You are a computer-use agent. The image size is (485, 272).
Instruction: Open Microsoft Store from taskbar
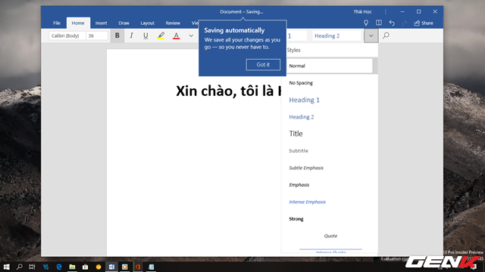(85, 267)
